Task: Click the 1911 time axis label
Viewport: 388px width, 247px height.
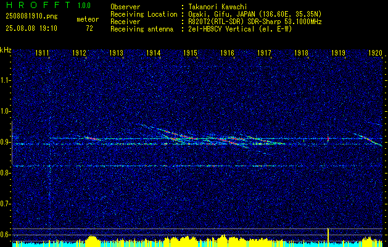Action: click(42, 53)
